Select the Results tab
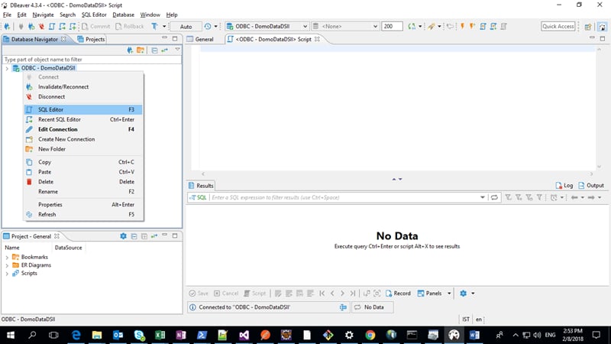Image resolution: width=611 pixels, height=344 pixels. point(201,186)
